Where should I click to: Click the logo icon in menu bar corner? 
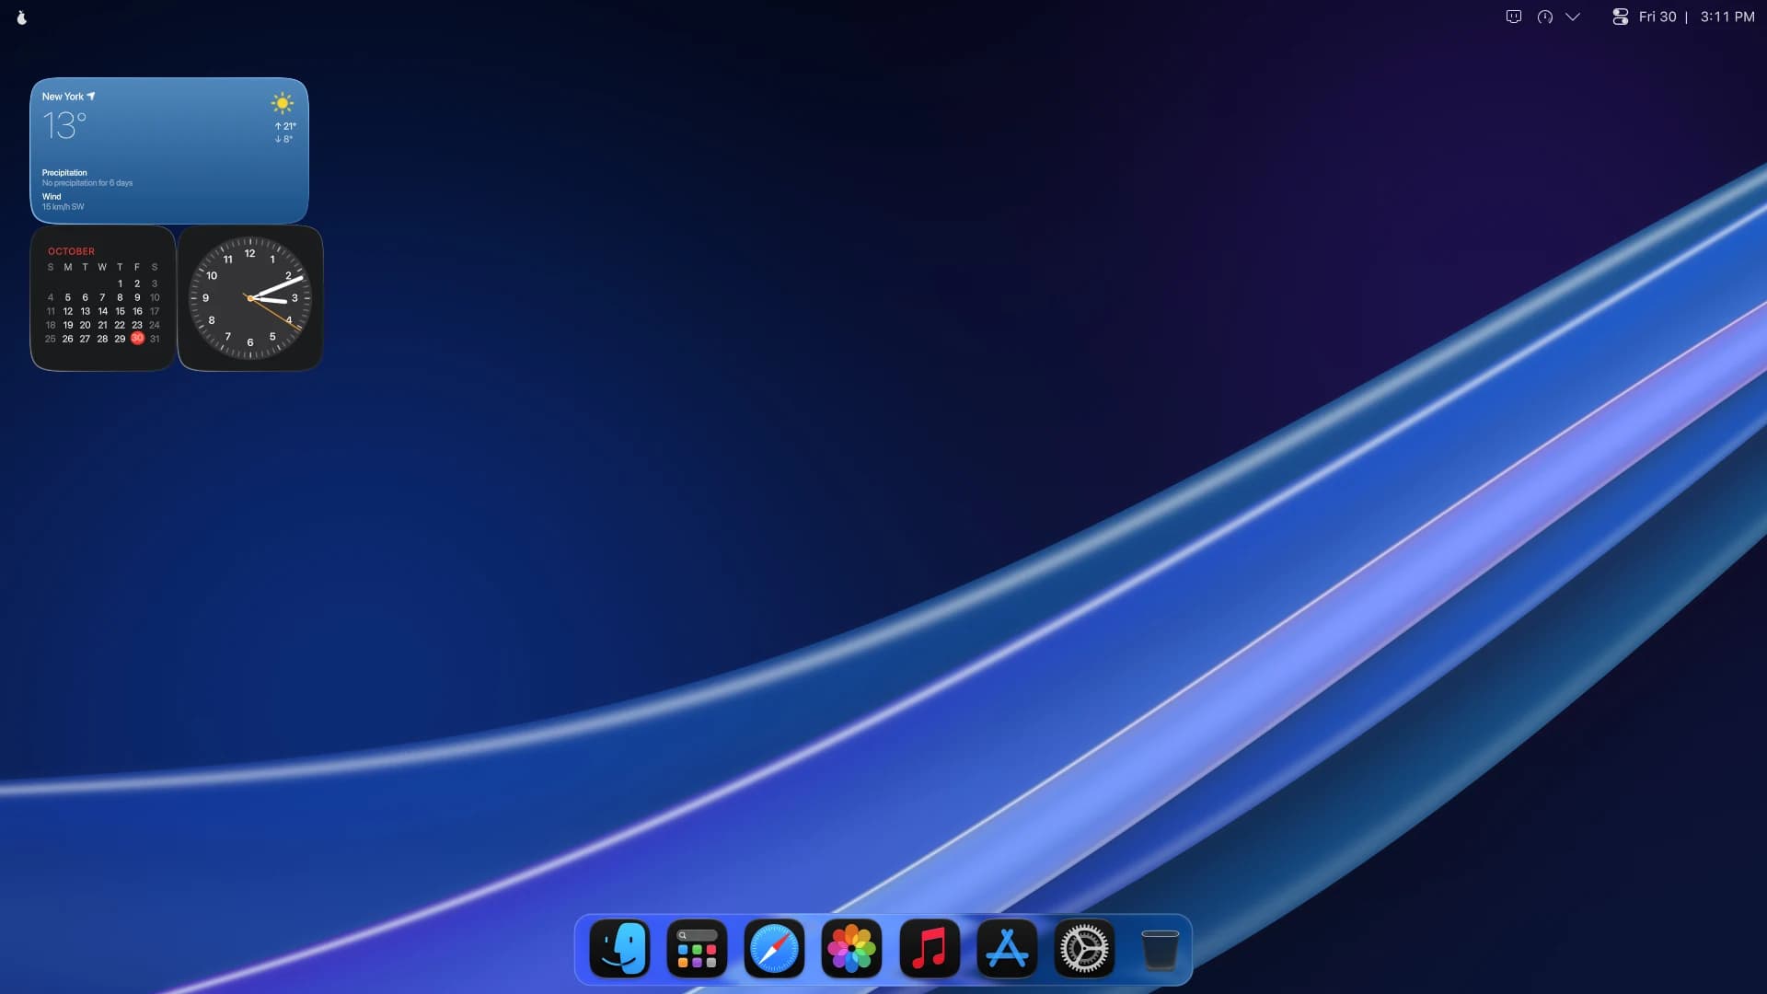pyautogui.click(x=22, y=17)
